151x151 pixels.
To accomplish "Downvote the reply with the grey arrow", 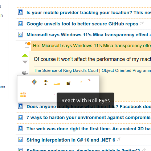I will [x=25, y=62].
